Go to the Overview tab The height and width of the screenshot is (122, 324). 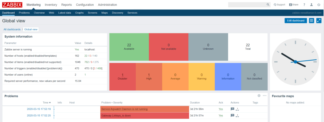[39, 13]
